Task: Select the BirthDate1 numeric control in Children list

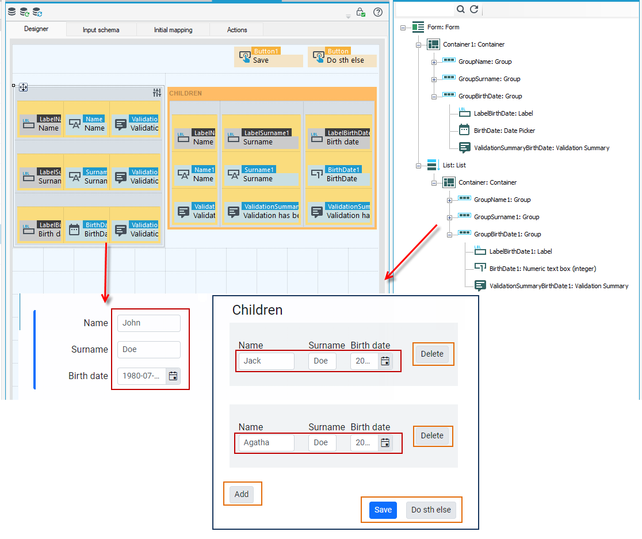Action: tap(339, 174)
